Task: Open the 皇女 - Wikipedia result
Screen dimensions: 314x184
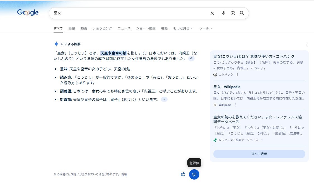Action: coord(227,87)
